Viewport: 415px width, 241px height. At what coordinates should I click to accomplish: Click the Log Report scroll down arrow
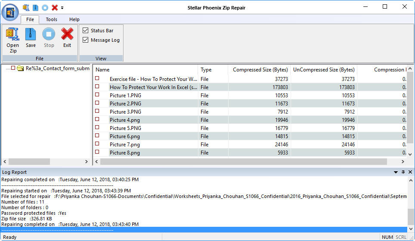[x=411, y=229]
